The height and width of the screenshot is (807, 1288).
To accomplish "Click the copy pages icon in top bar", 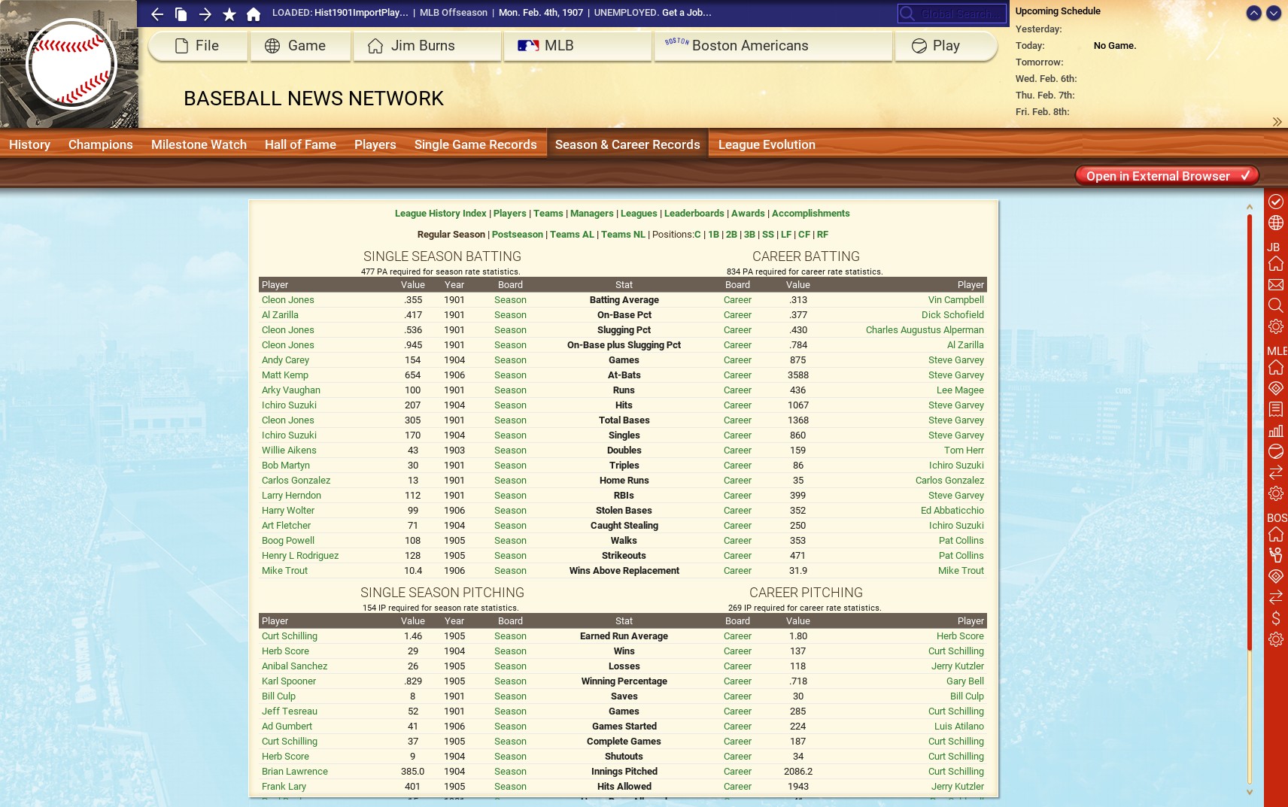I will tap(181, 14).
